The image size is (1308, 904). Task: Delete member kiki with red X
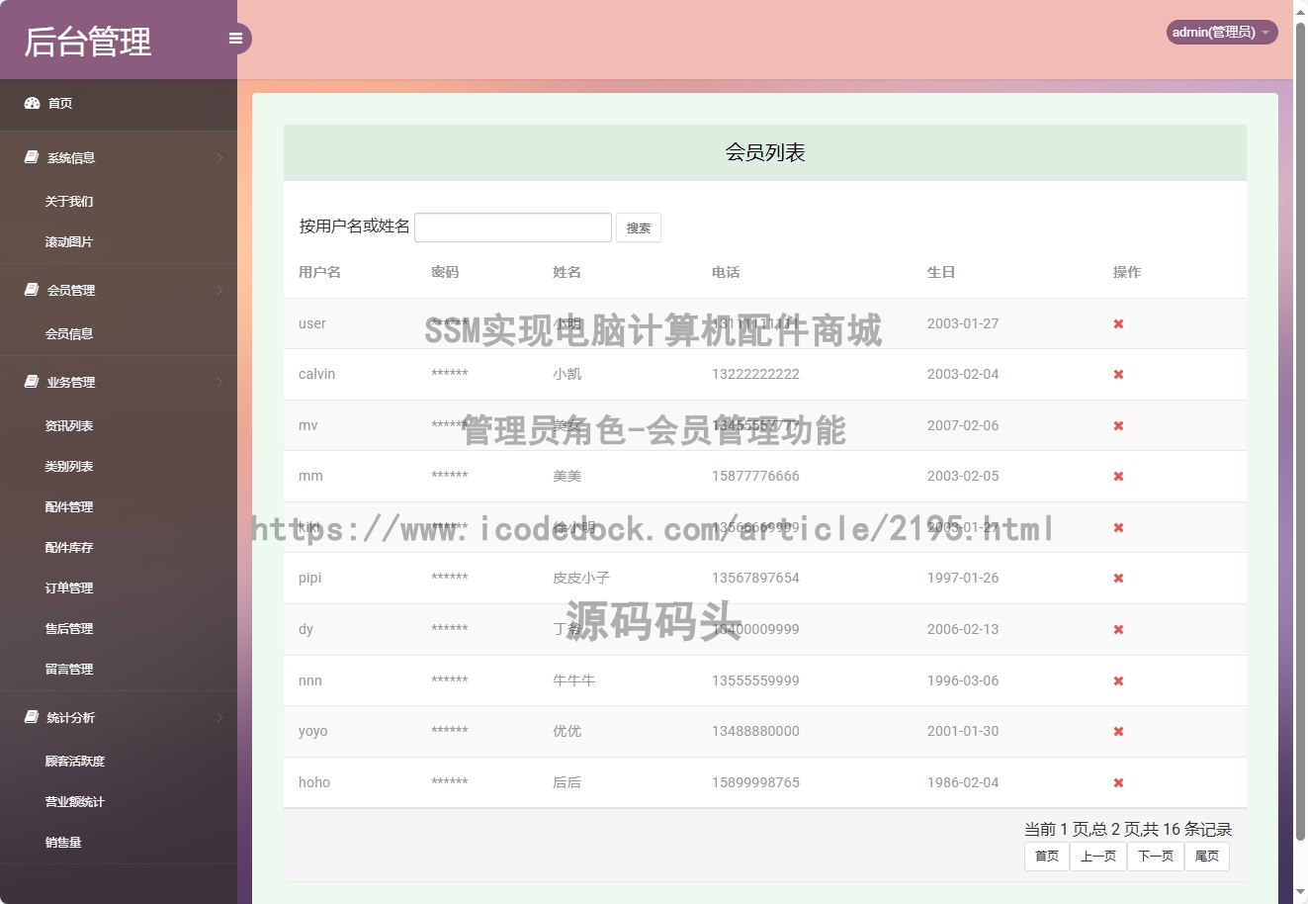tap(1118, 527)
